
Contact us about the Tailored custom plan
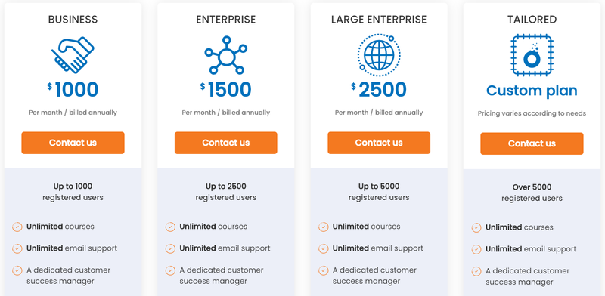[x=532, y=143]
